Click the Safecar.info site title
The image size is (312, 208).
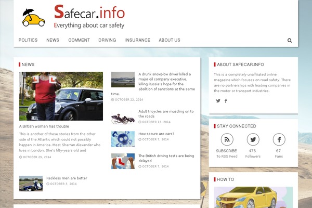89,12
